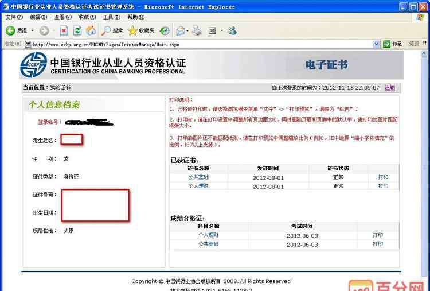Click the Forward arrow icon
This screenshot has height=291, width=430.
[x=44, y=31]
